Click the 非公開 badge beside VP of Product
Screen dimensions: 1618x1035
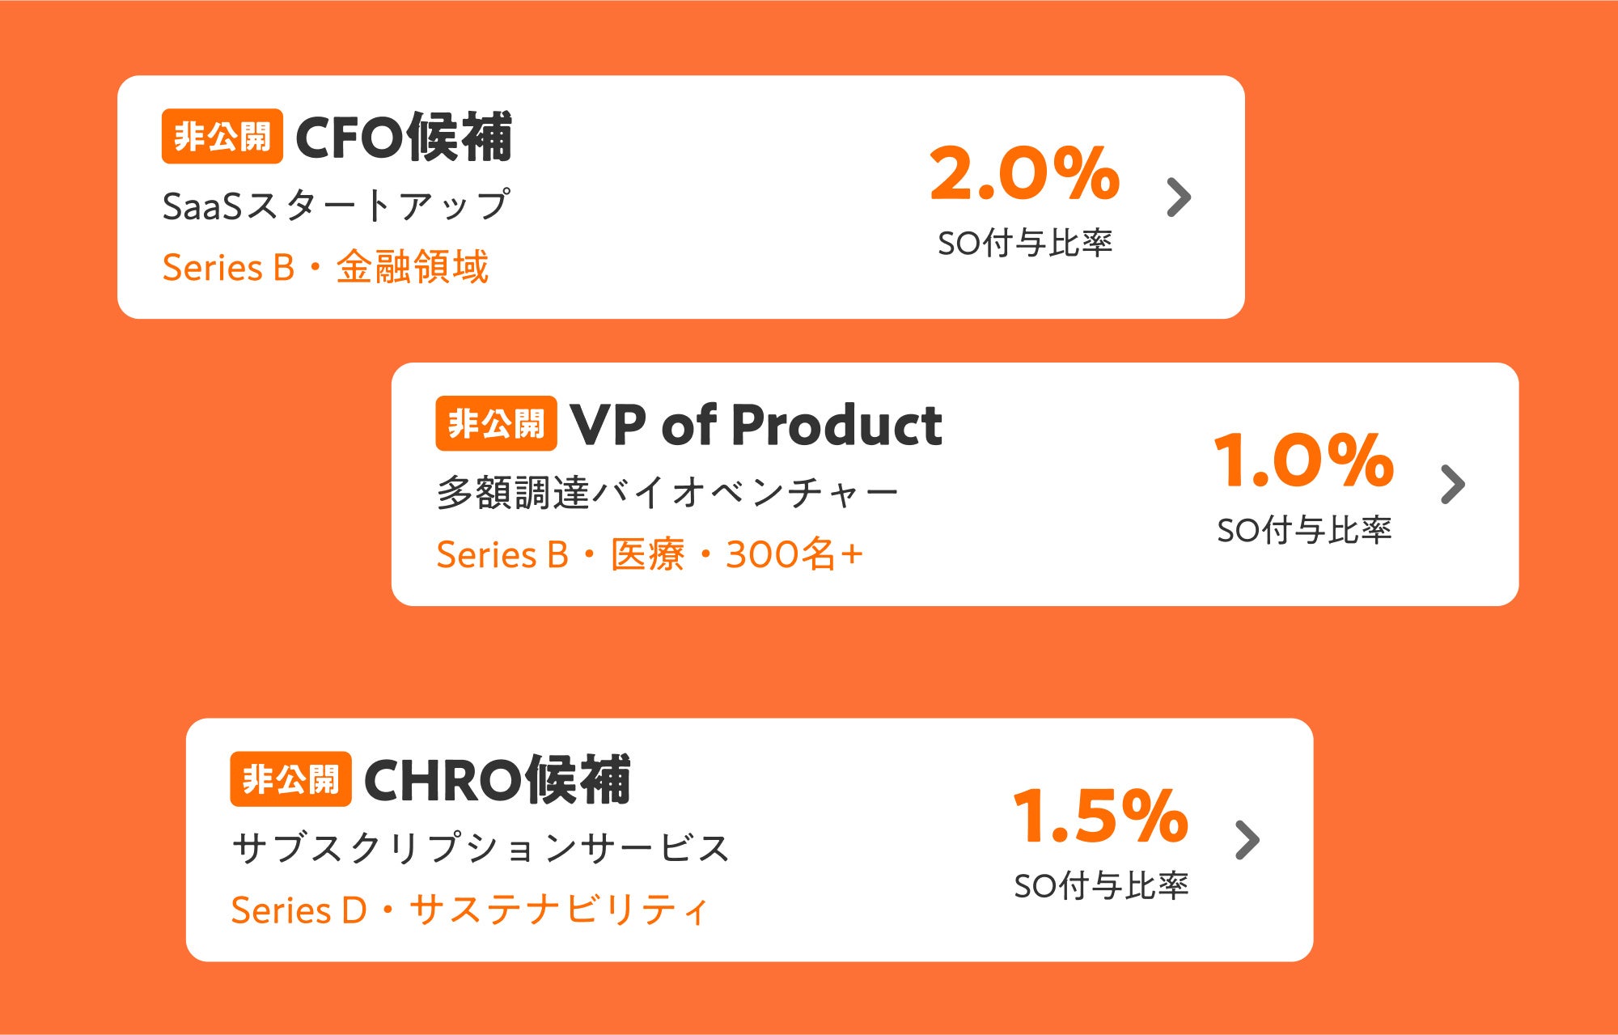pos(496,423)
